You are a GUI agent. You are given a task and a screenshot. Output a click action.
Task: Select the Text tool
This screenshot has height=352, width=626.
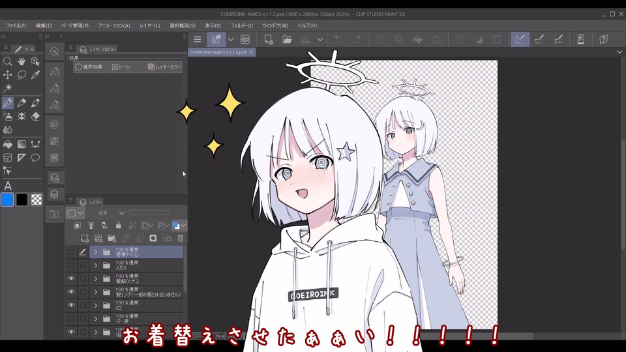point(8,186)
